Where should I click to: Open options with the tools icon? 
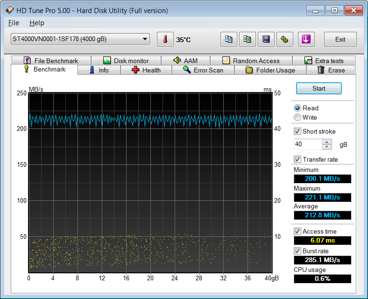pos(284,40)
